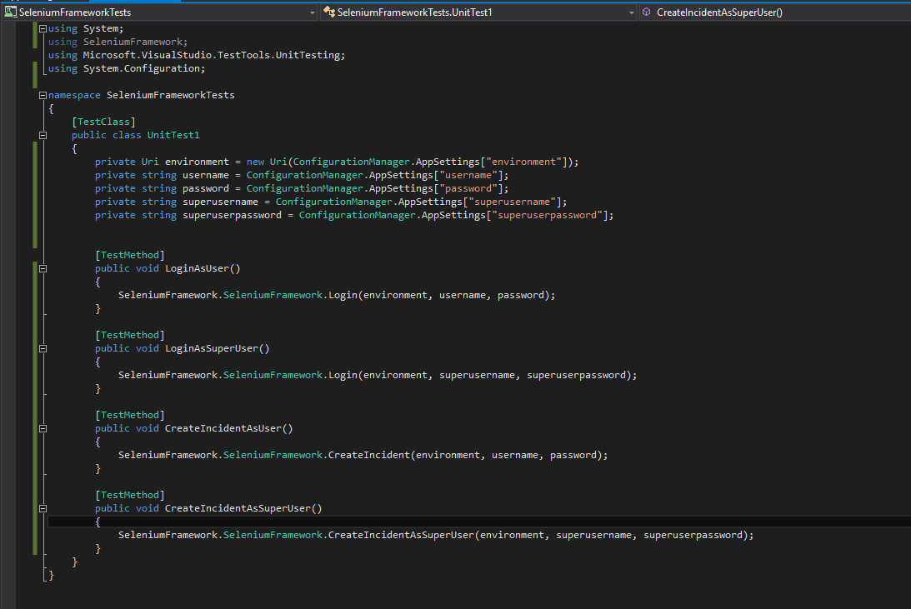
Task: Click "new Uri" in the environment field
Action: point(267,162)
